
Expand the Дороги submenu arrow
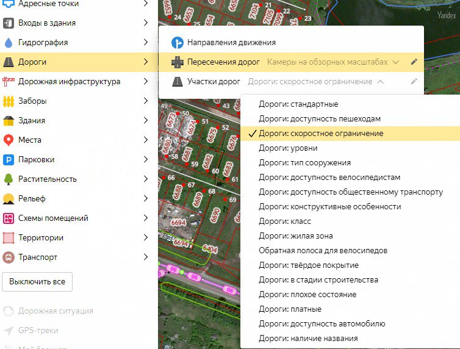[x=146, y=62]
